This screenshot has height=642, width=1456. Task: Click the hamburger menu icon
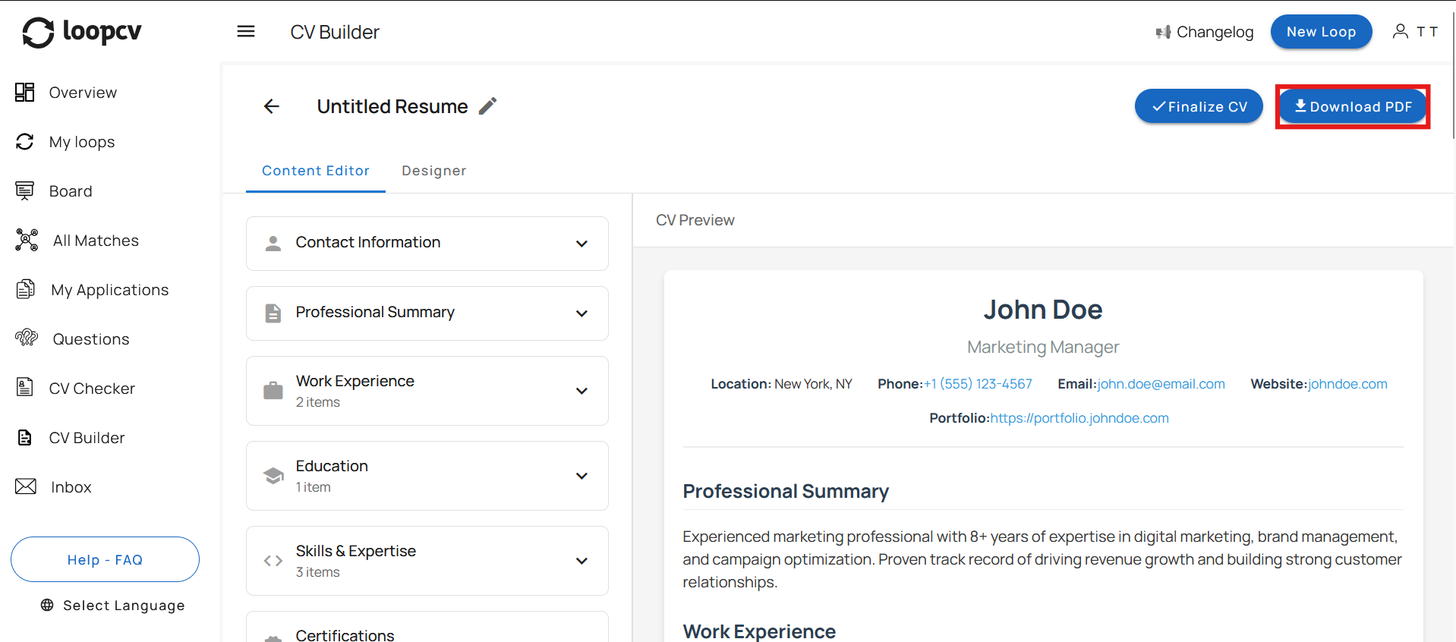[246, 32]
